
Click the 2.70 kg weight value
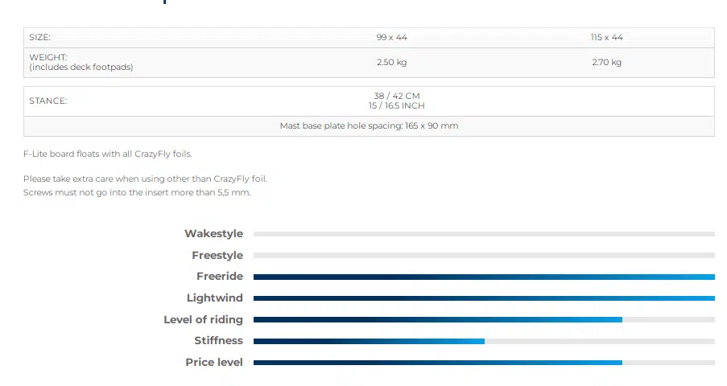tap(606, 63)
